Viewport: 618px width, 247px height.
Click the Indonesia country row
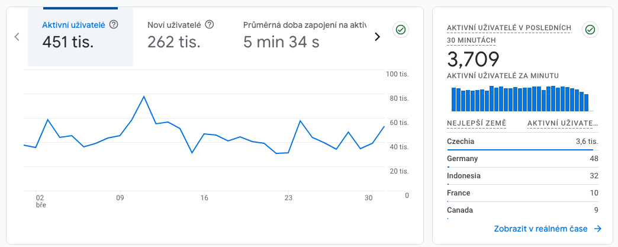point(523,176)
